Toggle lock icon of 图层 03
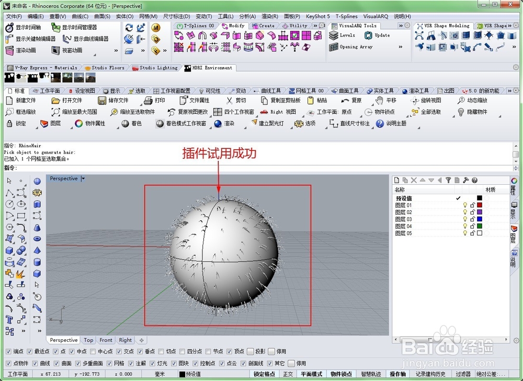The image size is (523, 381). [x=472, y=219]
